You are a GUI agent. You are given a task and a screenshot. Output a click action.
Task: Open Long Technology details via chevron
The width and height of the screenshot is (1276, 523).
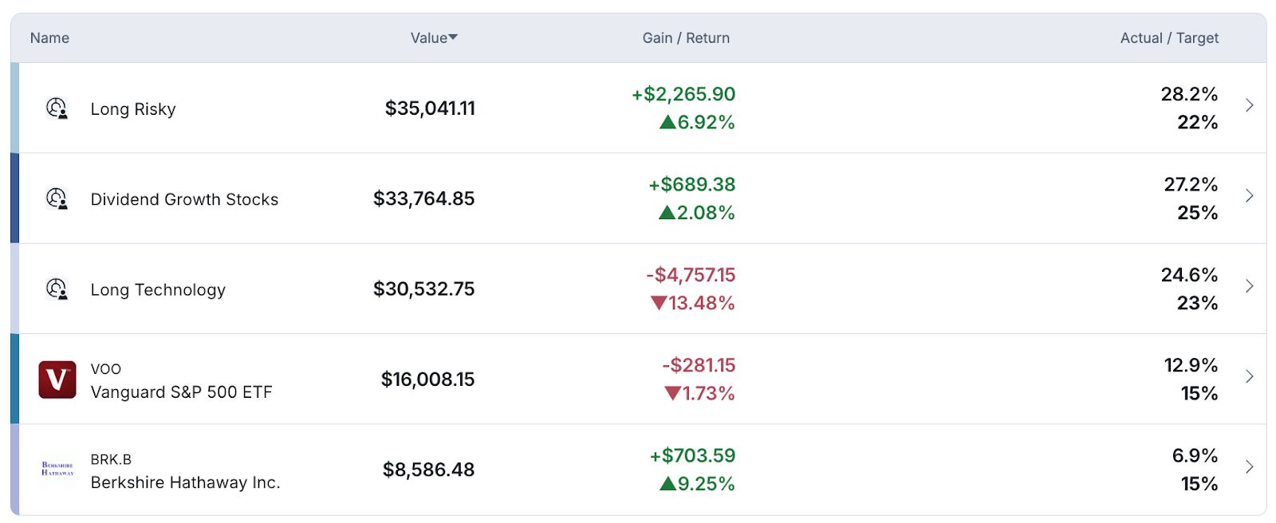click(x=1250, y=285)
